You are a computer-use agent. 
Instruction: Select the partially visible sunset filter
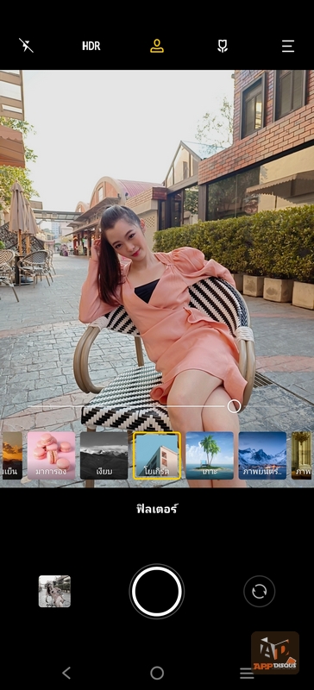pyautogui.click(x=12, y=455)
